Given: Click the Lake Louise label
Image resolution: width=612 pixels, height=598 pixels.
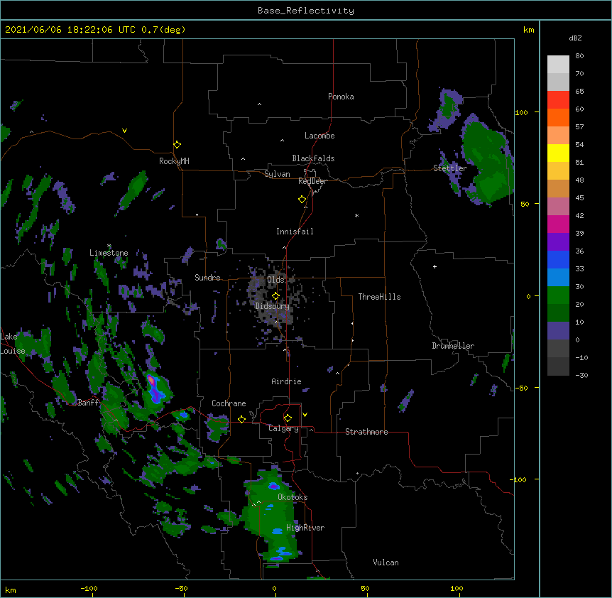Looking at the screenshot, I should (13, 344).
